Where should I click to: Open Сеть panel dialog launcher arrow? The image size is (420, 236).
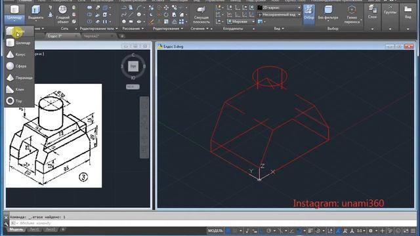tap(76, 29)
